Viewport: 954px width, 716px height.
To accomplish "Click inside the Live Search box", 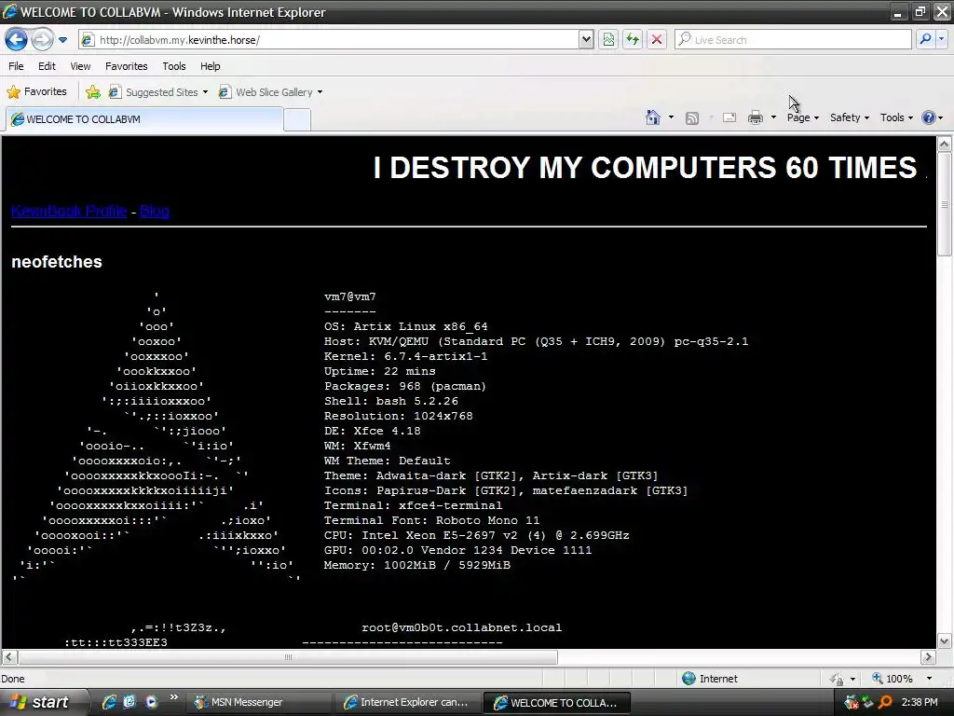I will tap(793, 39).
